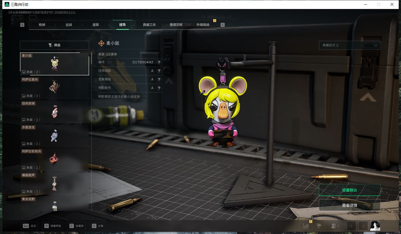
Task: Click the flag icon in bottom bar
Action: [x=319, y=226]
